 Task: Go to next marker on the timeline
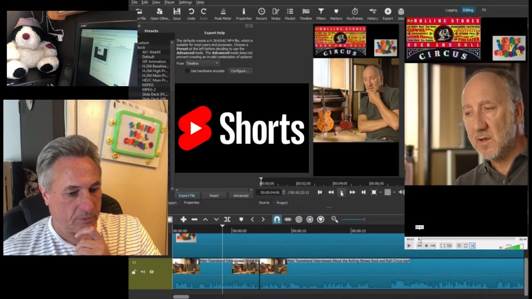263,219
